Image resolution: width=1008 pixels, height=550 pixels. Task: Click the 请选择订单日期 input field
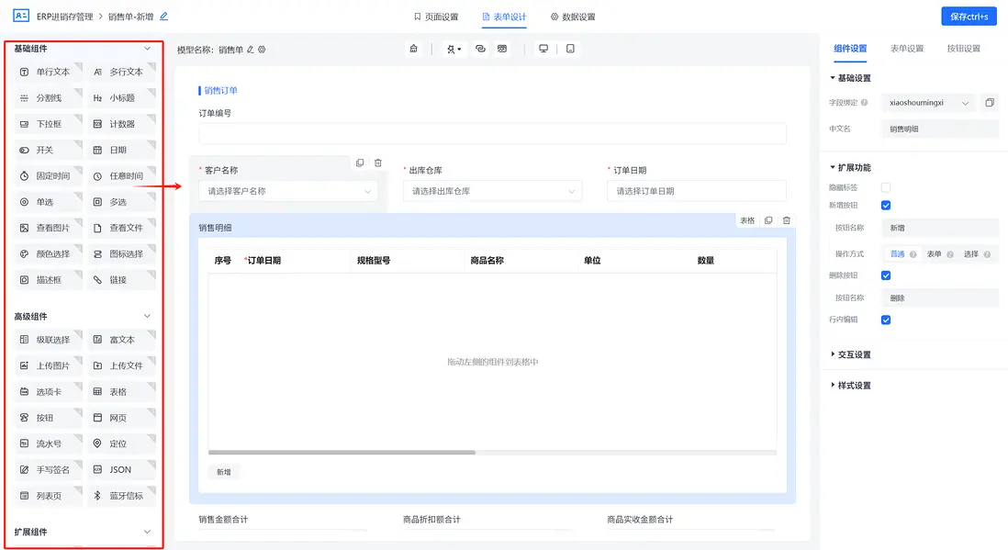pyautogui.click(x=696, y=190)
